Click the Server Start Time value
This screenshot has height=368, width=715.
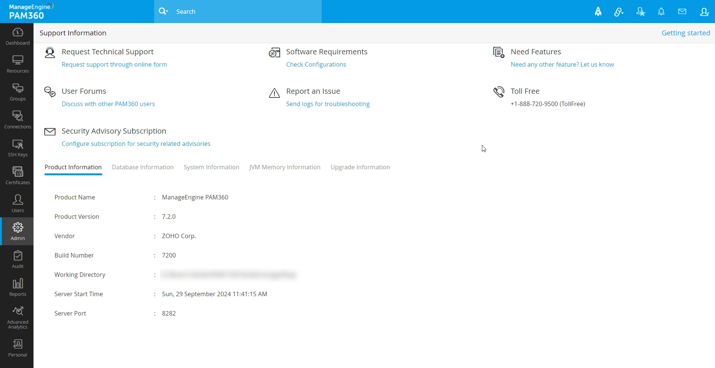point(214,294)
